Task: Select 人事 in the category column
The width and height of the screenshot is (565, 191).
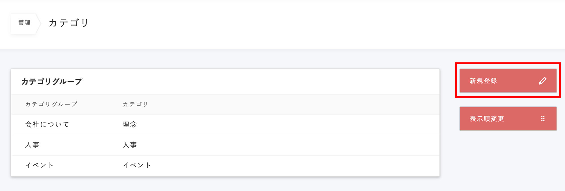Action: 130,145
